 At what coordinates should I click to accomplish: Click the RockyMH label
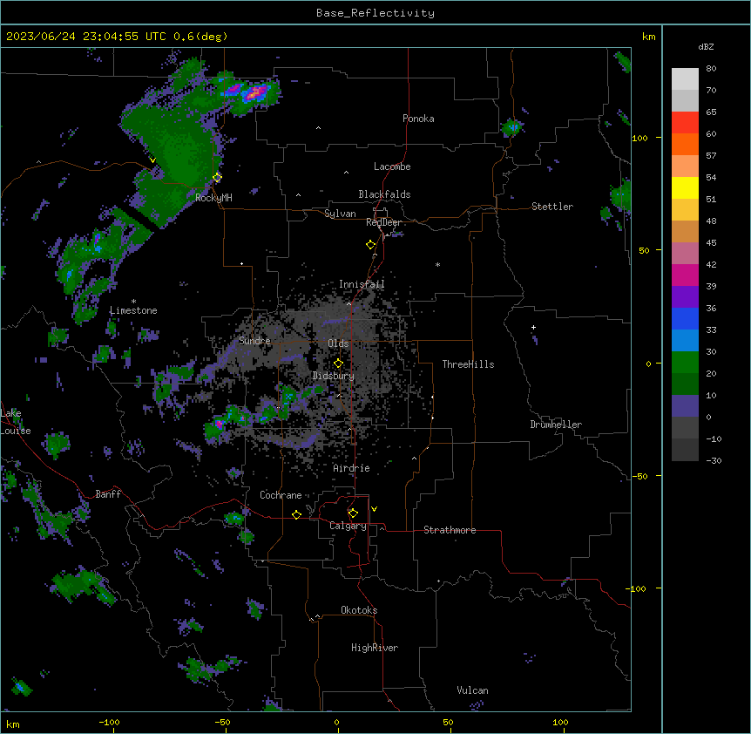213,198
